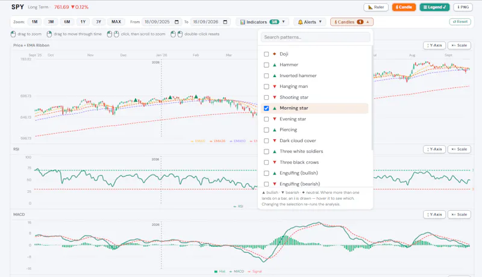482x277 pixels.
Task: Toggle EMA50 series in price legend
Action: point(237,141)
